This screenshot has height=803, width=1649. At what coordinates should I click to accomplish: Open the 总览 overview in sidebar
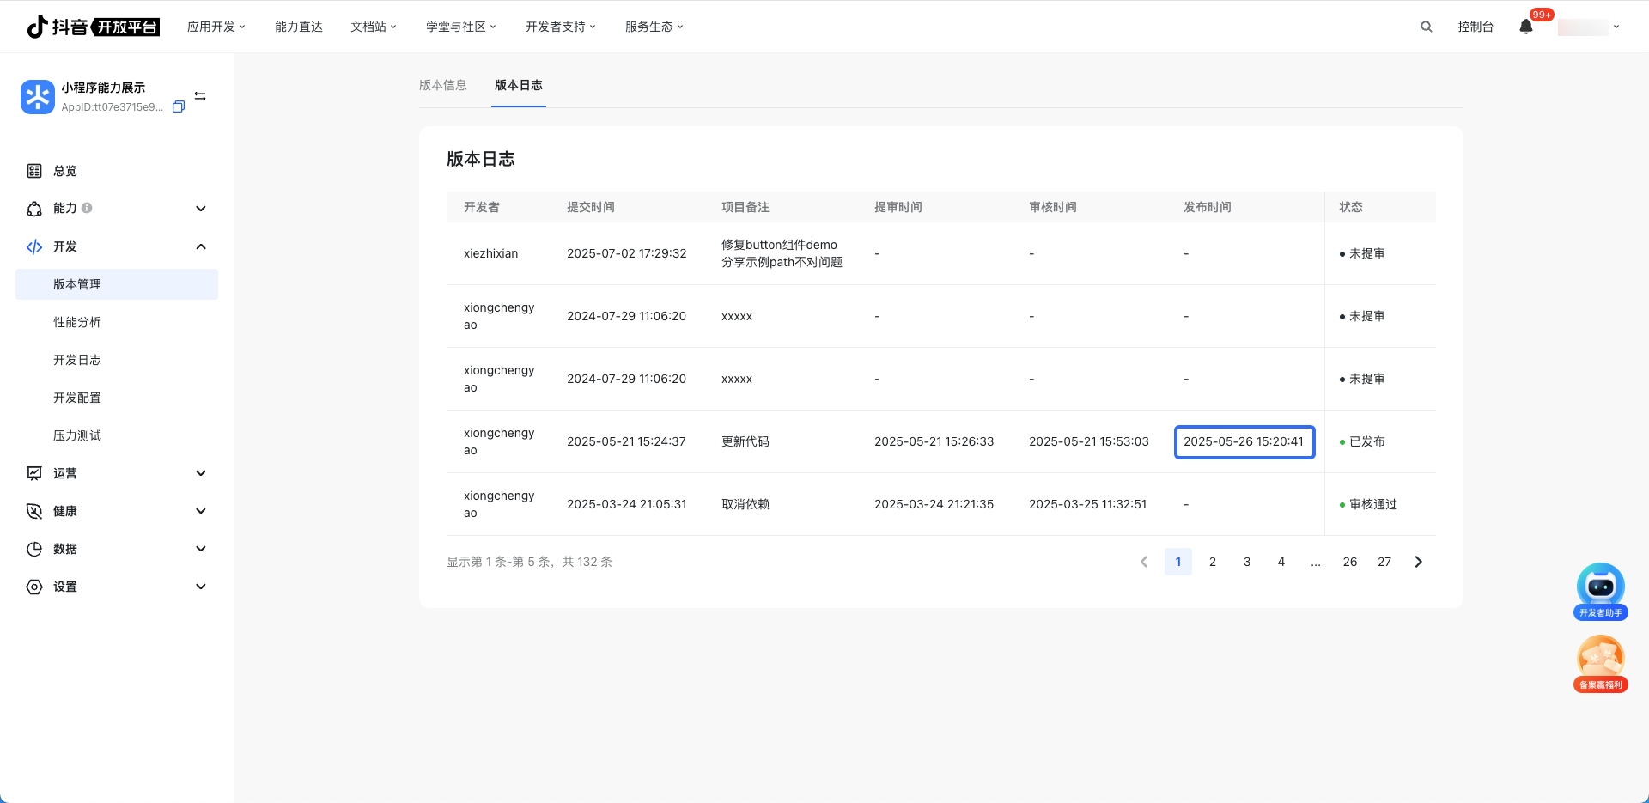tap(65, 171)
